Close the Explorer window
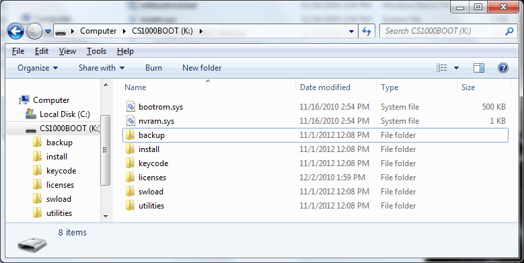The height and width of the screenshot is (263, 524). click(x=503, y=7)
